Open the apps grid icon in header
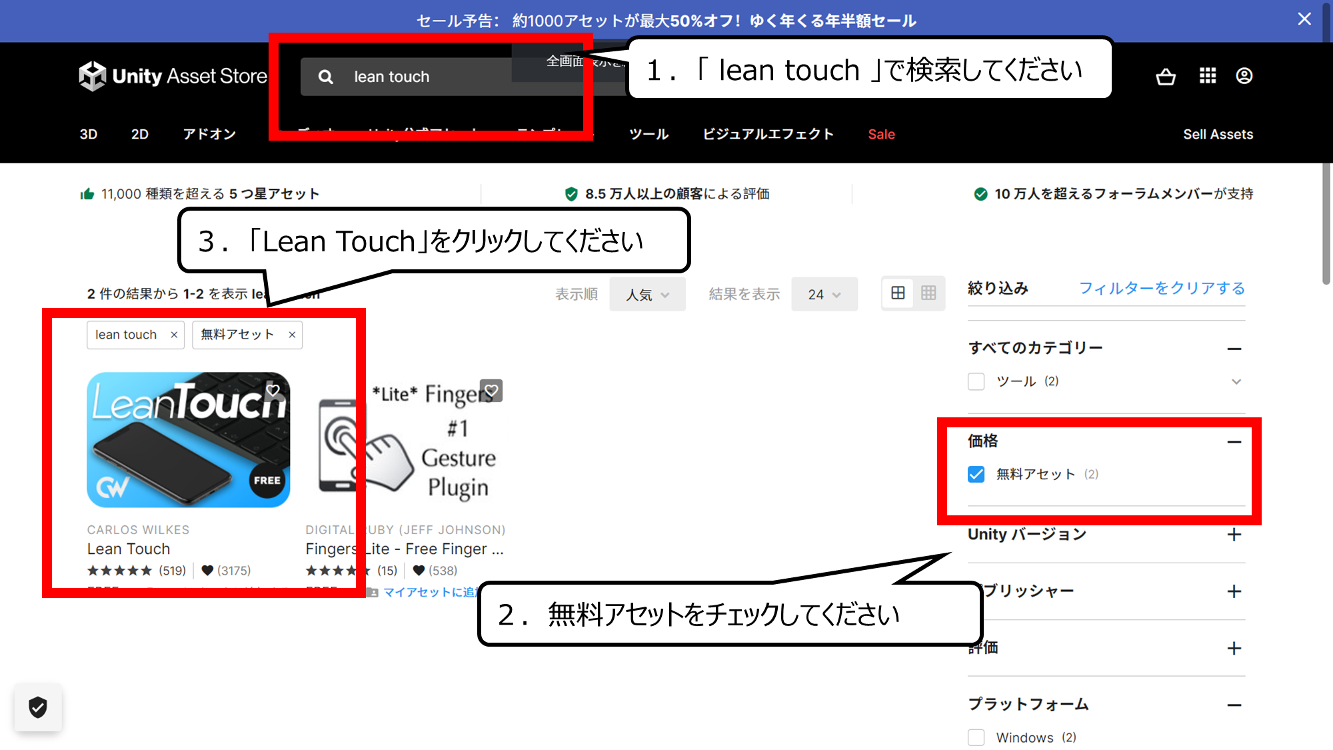The height and width of the screenshot is (750, 1333). point(1208,76)
